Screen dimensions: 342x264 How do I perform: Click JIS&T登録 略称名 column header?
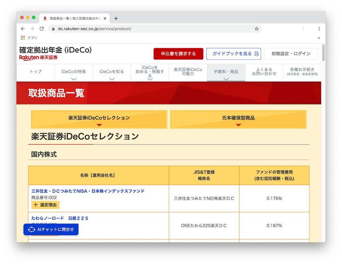click(x=204, y=175)
